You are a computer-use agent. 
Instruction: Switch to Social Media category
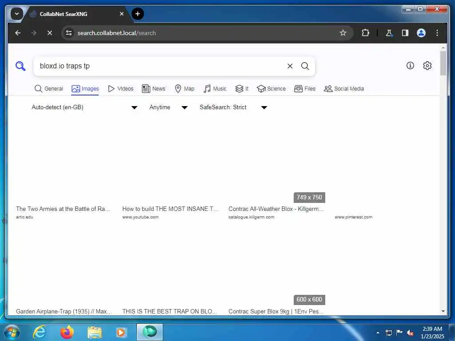[x=343, y=89]
